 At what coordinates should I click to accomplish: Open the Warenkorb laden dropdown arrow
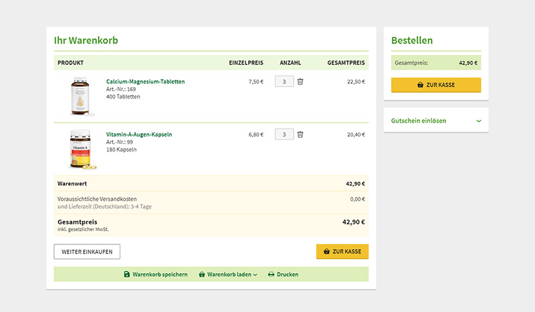click(255, 275)
